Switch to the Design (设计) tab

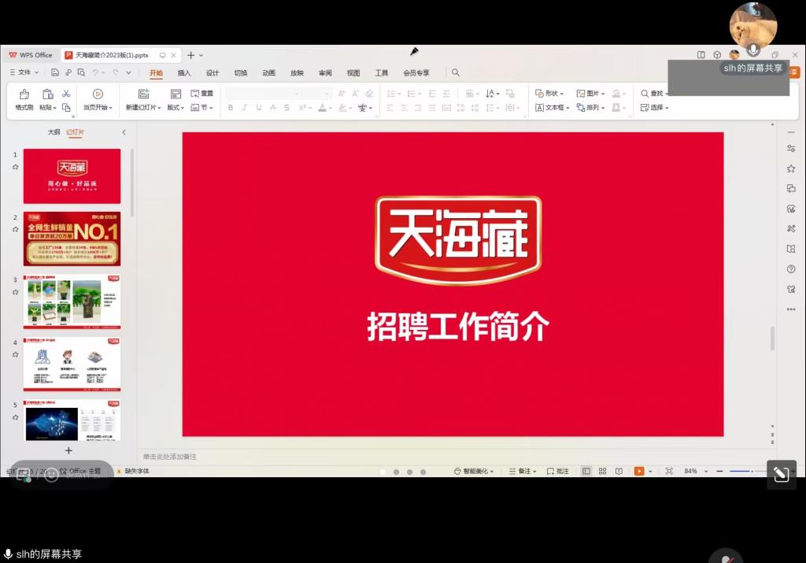pos(213,73)
